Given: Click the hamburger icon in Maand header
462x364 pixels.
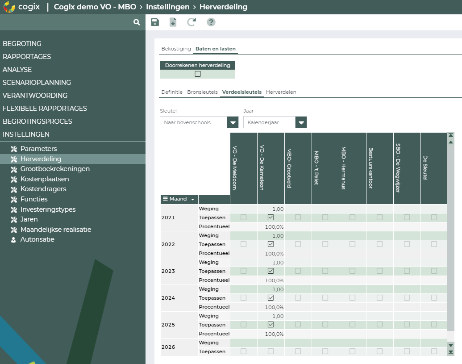Looking at the screenshot, I should (165, 199).
